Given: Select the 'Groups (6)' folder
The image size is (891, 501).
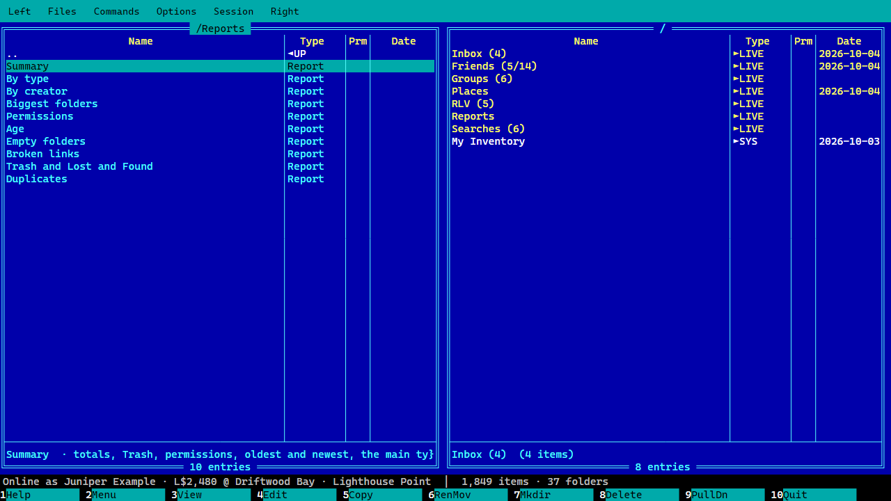Looking at the screenshot, I should tap(665, 79).
